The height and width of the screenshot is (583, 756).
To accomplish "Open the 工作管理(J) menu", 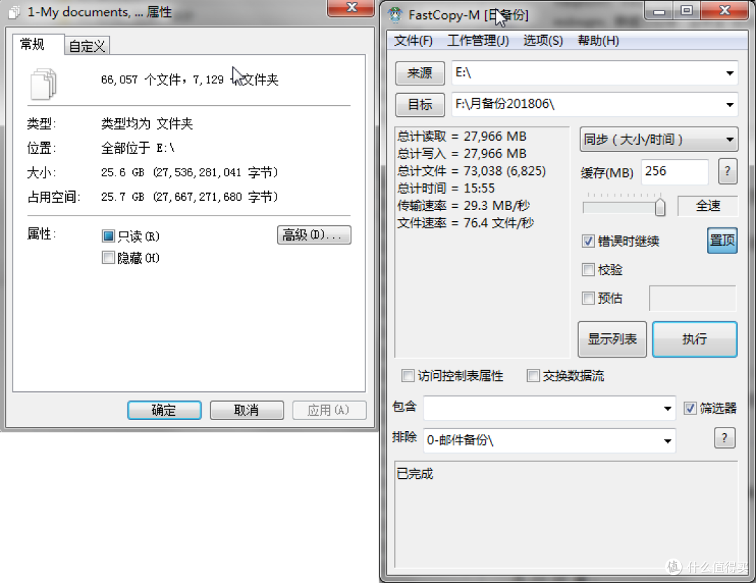I will (x=478, y=41).
